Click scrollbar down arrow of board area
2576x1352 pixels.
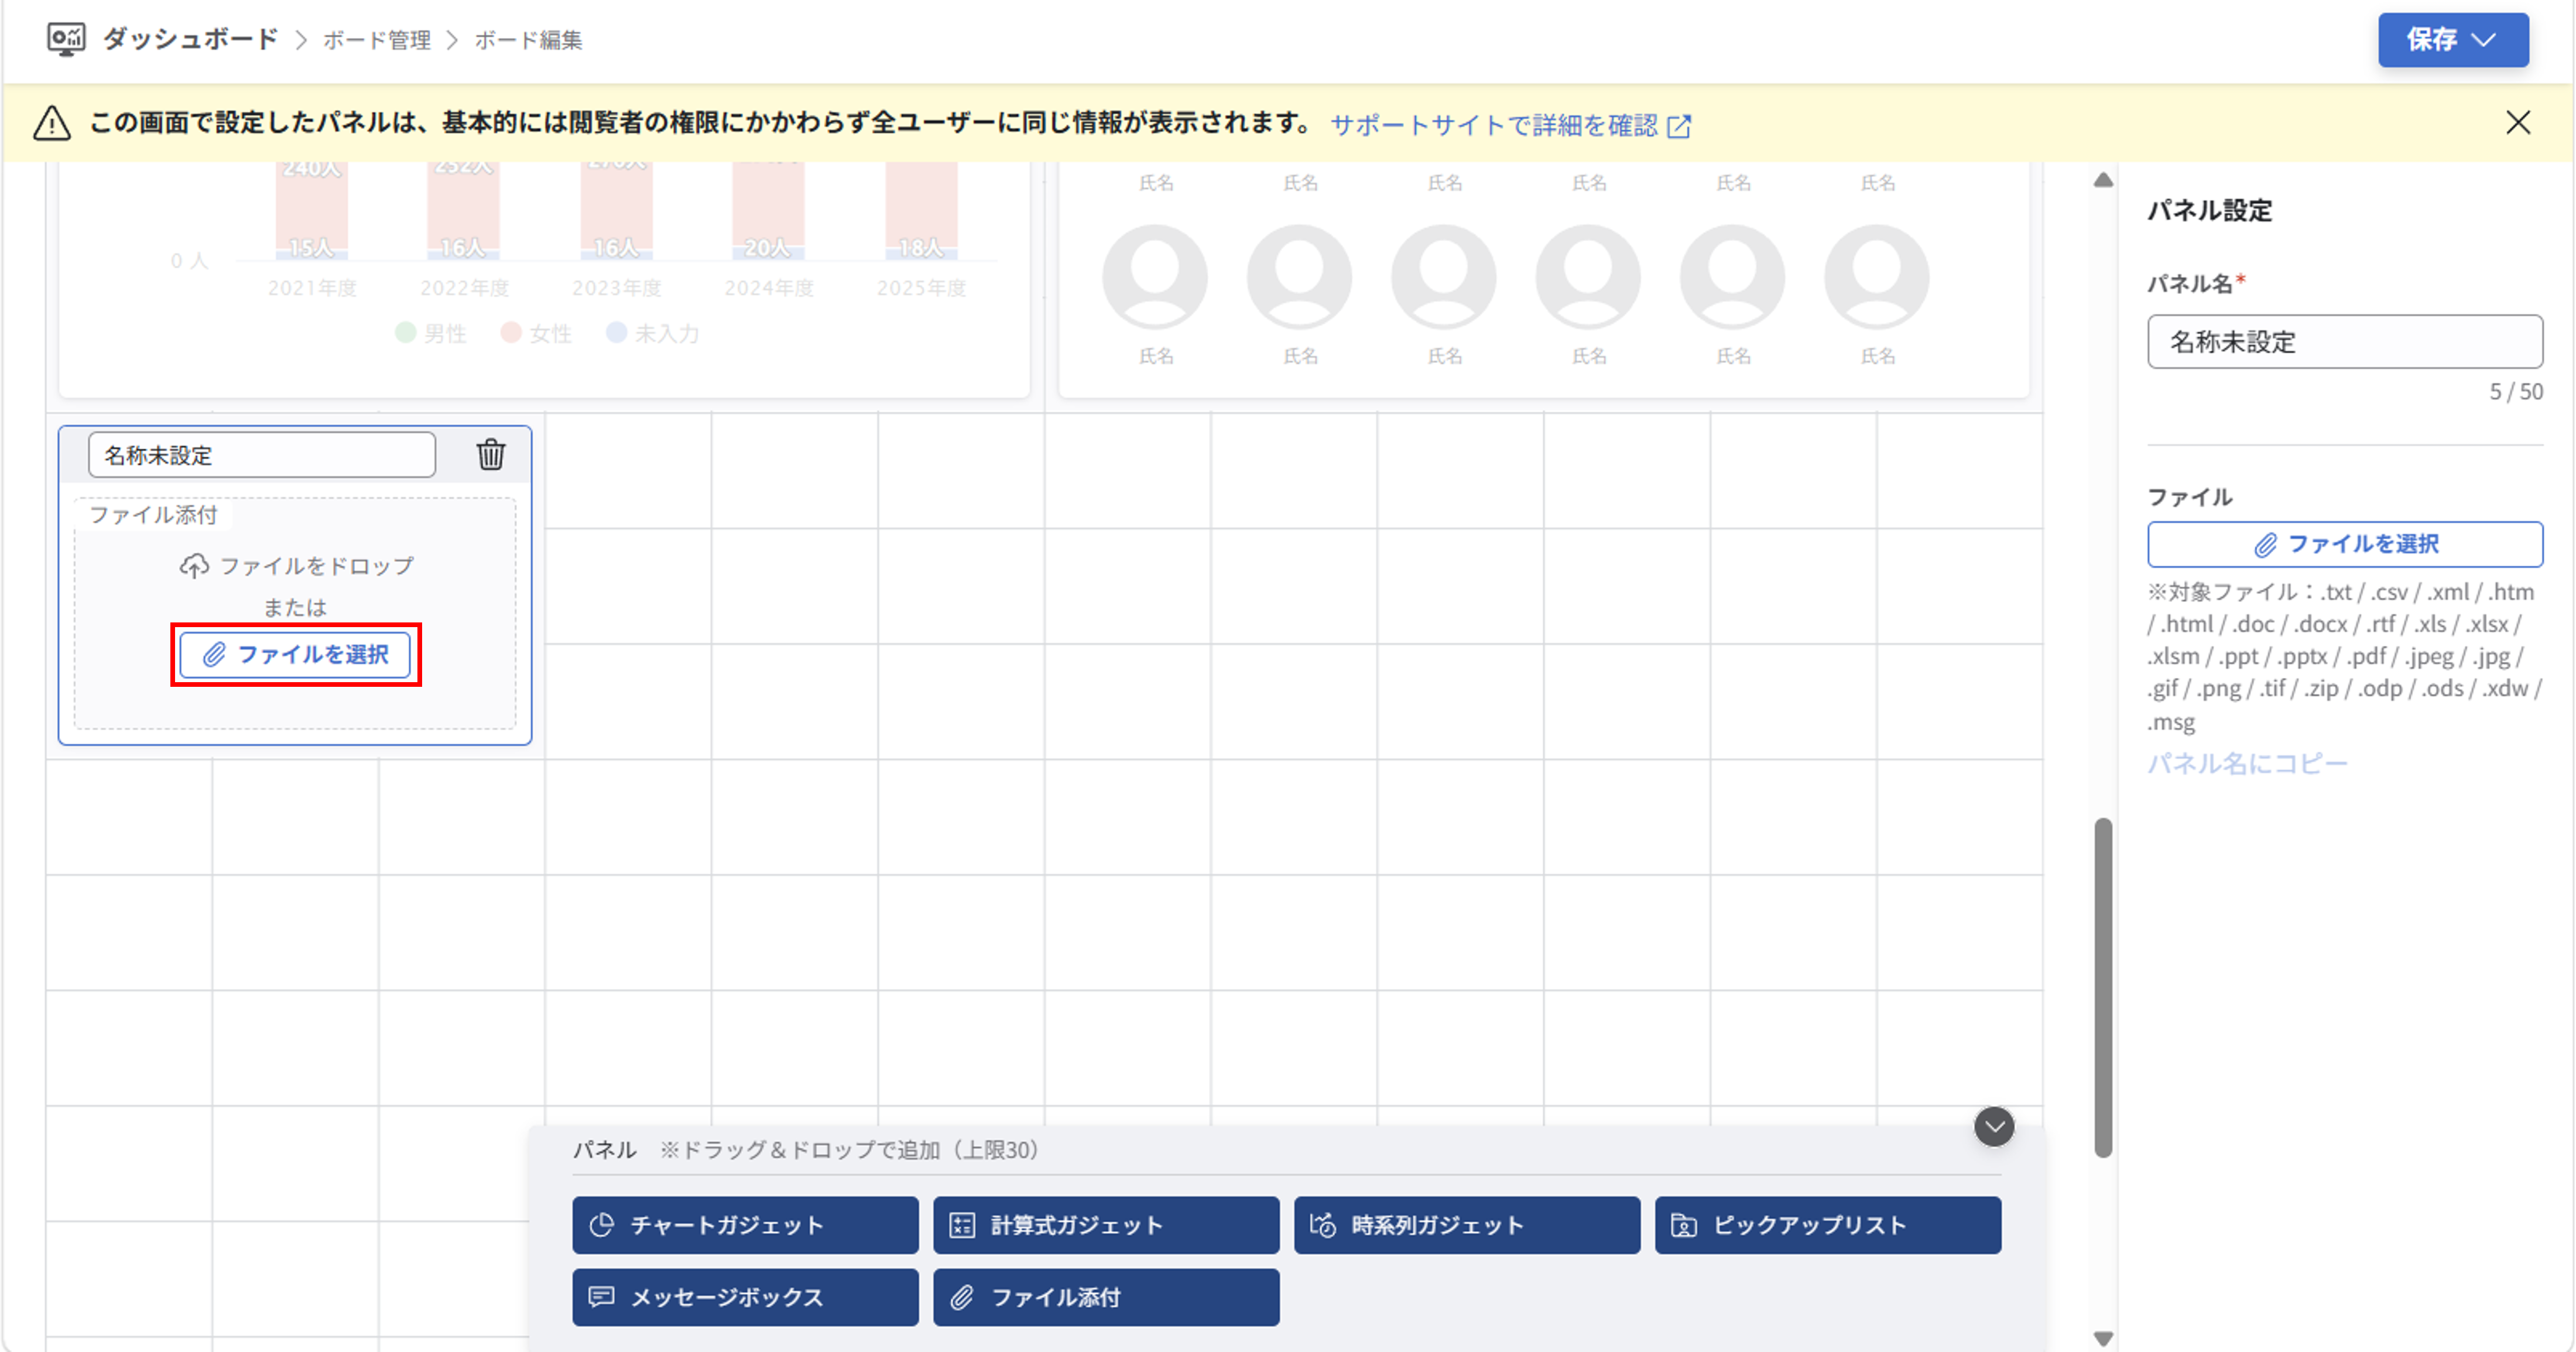pyautogui.click(x=2103, y=1338)
